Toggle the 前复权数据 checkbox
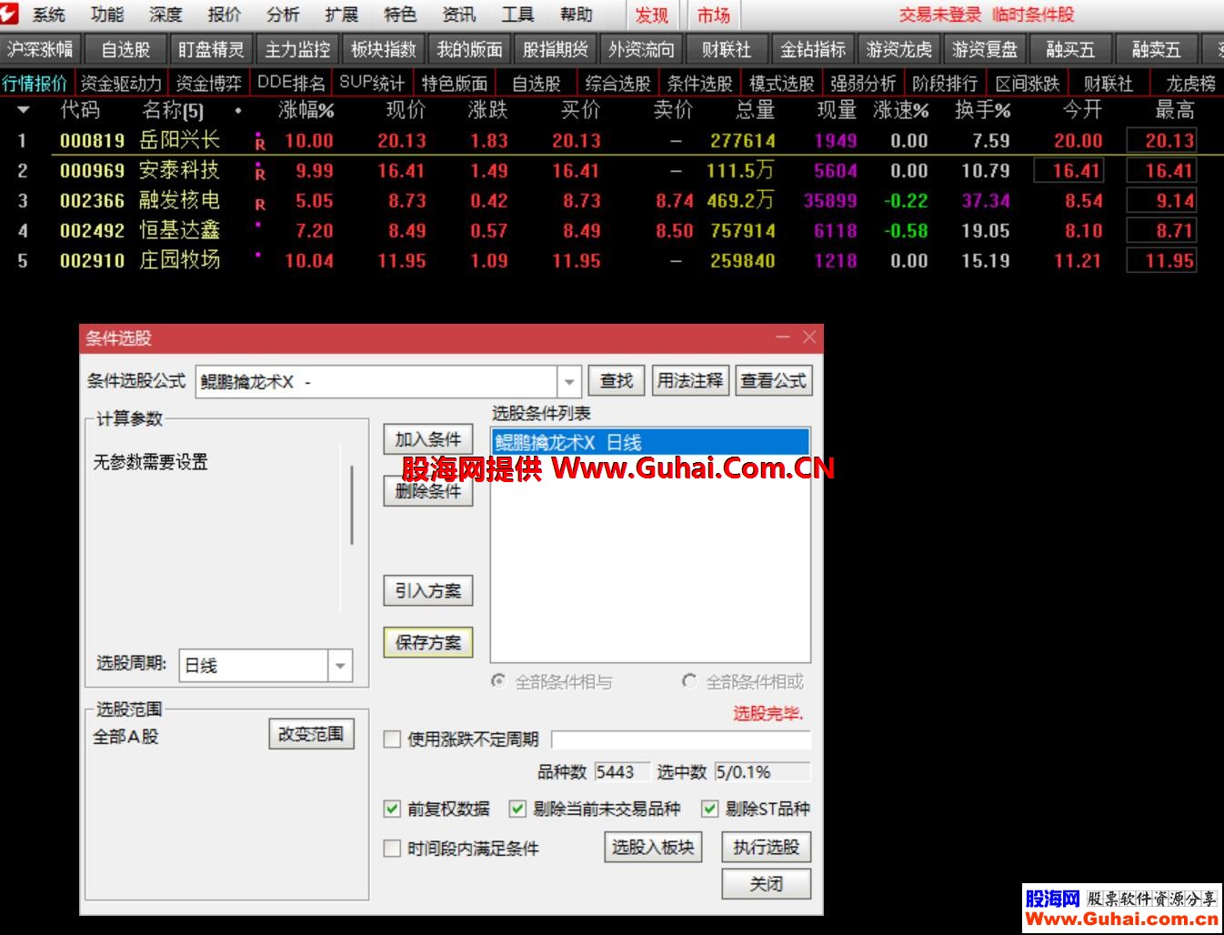 [393, 809]
